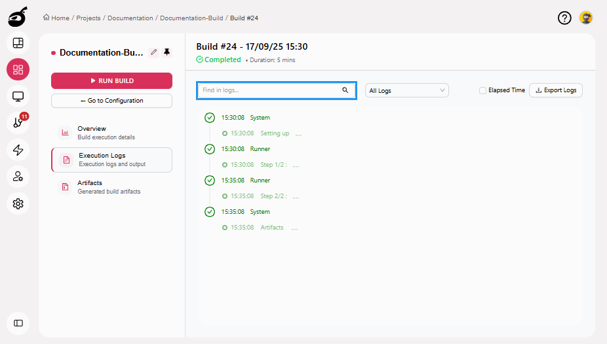This screenshot has width=607, height=344.
Task: Click the home icon in breadcrumb
Action: click(x=46, y=18)
